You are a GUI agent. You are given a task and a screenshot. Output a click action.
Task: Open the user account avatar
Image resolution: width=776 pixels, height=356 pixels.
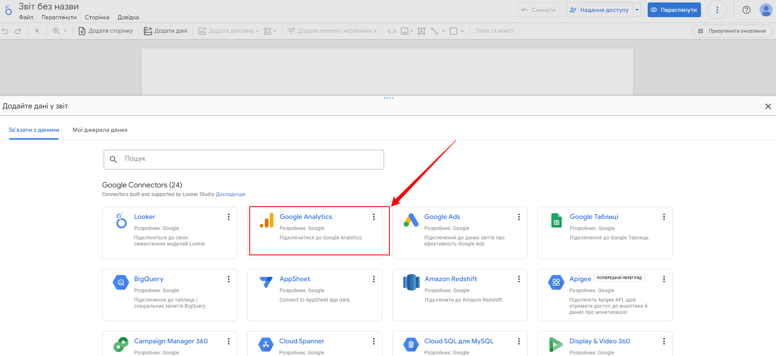(x=766, y=10)
